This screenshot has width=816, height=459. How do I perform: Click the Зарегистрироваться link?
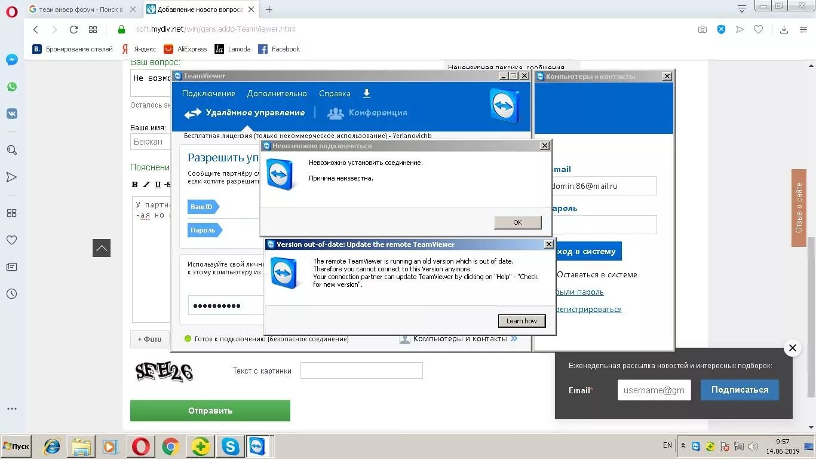click(x=588, y=310)
